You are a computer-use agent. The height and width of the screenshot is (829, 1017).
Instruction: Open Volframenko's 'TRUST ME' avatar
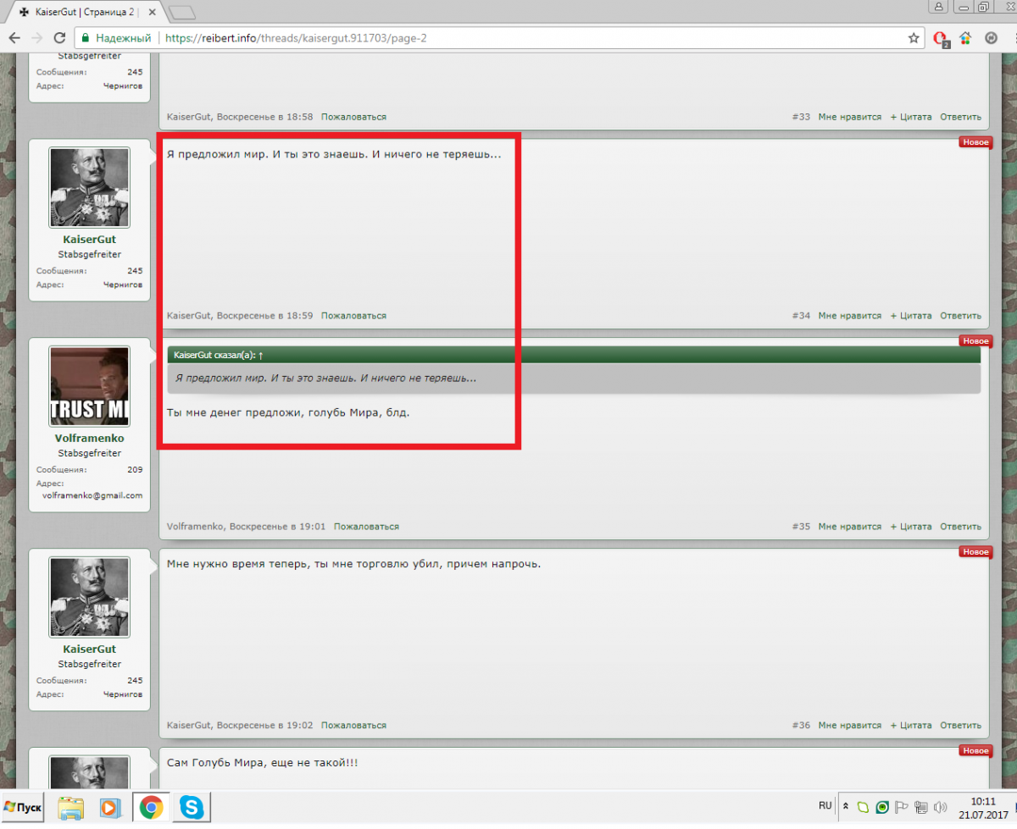click(89, 386)
